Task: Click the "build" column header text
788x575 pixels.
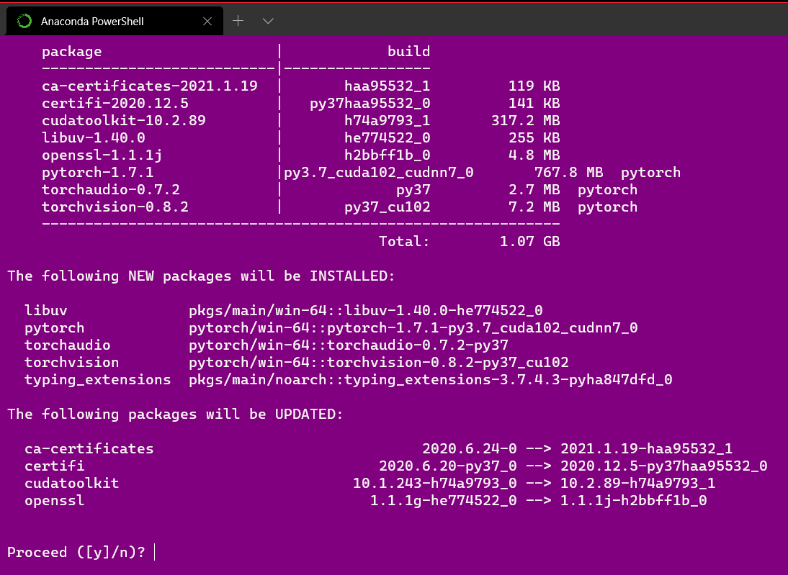Action: pos(408,51)
